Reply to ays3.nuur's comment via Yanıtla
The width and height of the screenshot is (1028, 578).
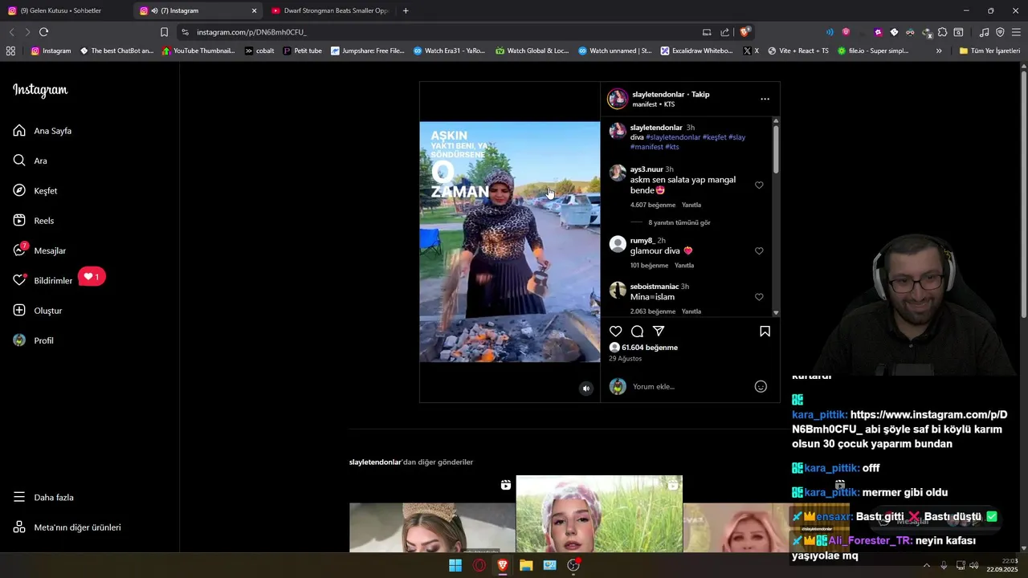[x=691, y=205]
